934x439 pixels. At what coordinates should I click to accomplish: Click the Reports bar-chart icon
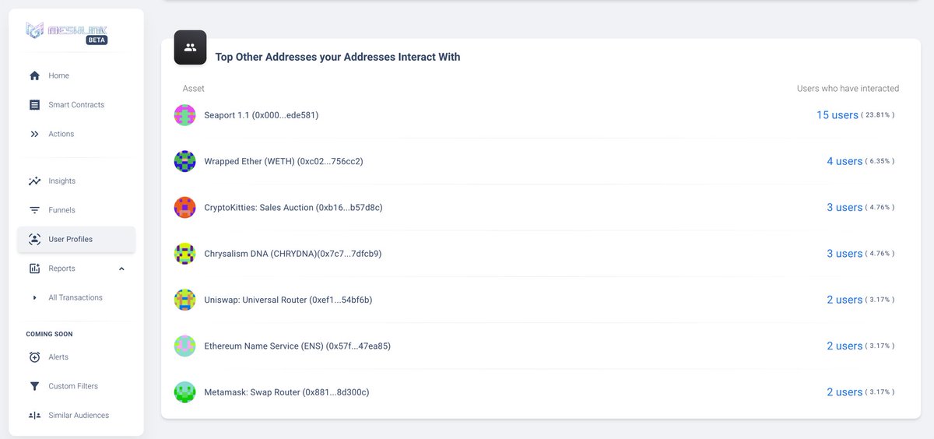click(34, 269)
